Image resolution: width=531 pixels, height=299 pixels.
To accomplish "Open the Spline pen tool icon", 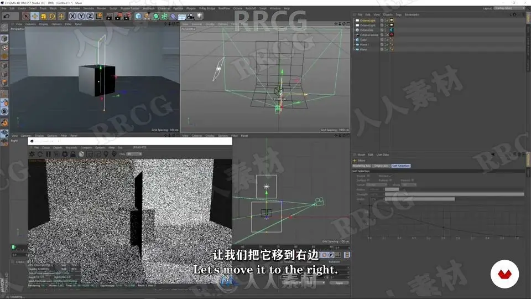I will coord(147,16).
